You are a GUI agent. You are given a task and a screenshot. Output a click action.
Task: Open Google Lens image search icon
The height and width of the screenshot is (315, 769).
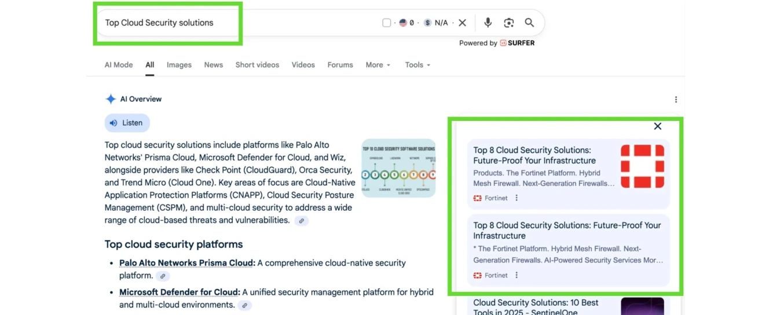pos(509,23)
